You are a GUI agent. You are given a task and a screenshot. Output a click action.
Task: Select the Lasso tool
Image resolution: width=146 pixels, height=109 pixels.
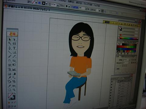click(x=14, y=44)
